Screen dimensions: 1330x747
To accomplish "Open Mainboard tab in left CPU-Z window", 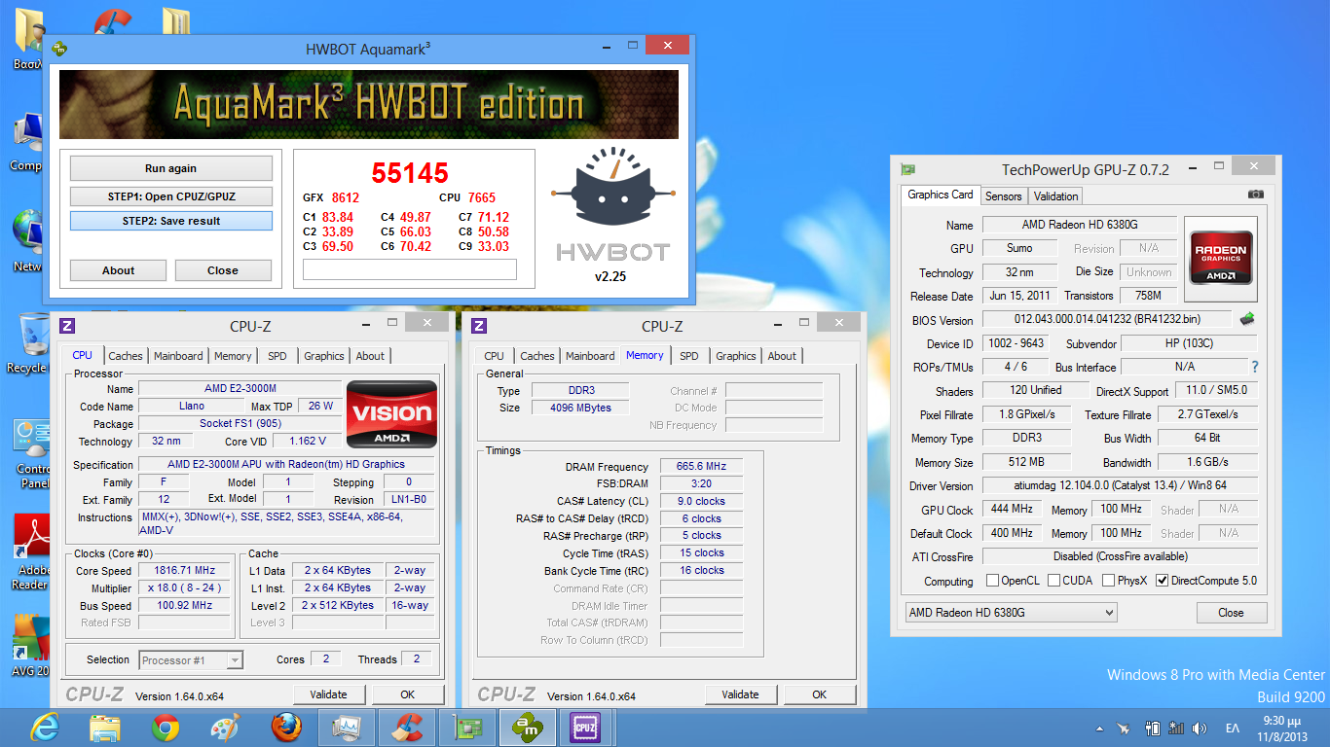I will (178, 356).
